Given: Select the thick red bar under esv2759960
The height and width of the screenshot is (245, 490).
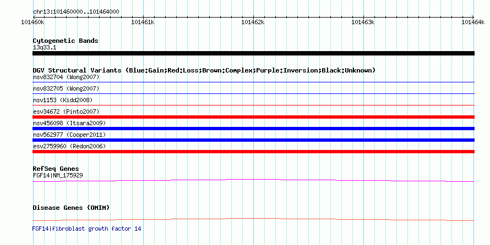Looking at the screenshot, I should click(x=253, y=152).
